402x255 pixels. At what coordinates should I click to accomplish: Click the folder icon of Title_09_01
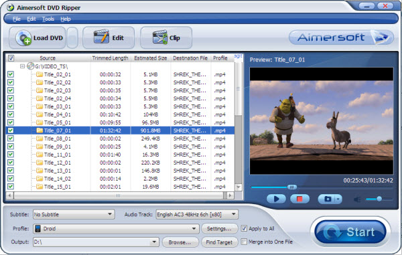(40, 147)
